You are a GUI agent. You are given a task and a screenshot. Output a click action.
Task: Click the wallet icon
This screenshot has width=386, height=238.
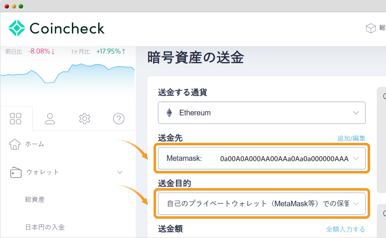[x=16, y=172]
